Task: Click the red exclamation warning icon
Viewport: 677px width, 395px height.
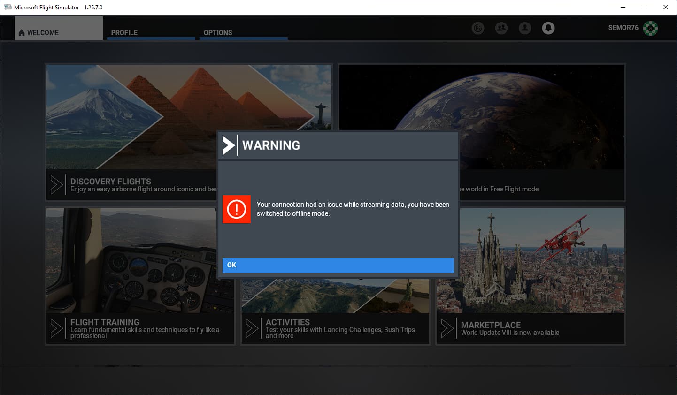Action: tap(237, 209)
